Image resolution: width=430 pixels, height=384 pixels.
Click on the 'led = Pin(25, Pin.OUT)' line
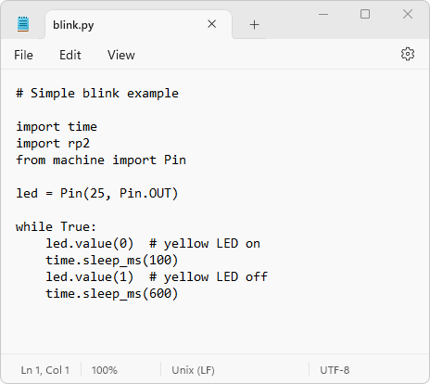97,194
